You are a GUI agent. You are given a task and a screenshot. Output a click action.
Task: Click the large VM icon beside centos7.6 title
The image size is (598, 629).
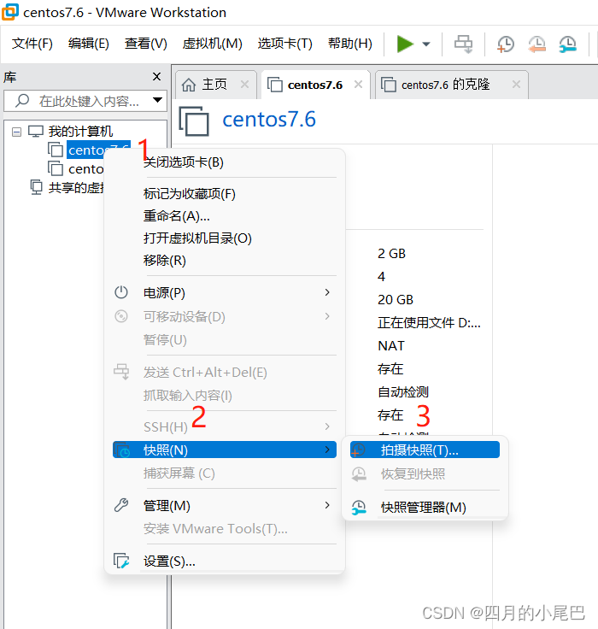[194, 121]
